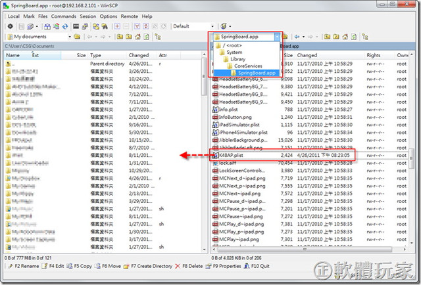The height and width of the screenshot is (285, 421).
Task: Open the Mark menu
Action: 29,16
